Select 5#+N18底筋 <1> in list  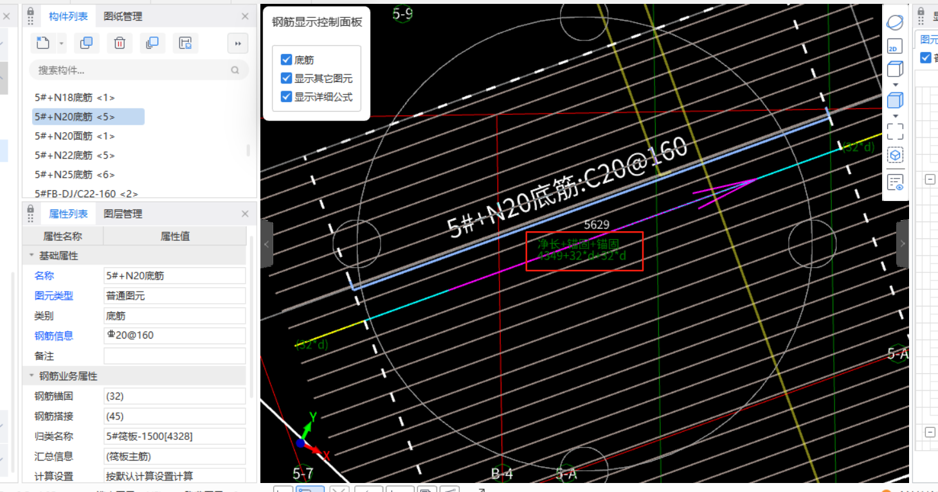(75, 98)
